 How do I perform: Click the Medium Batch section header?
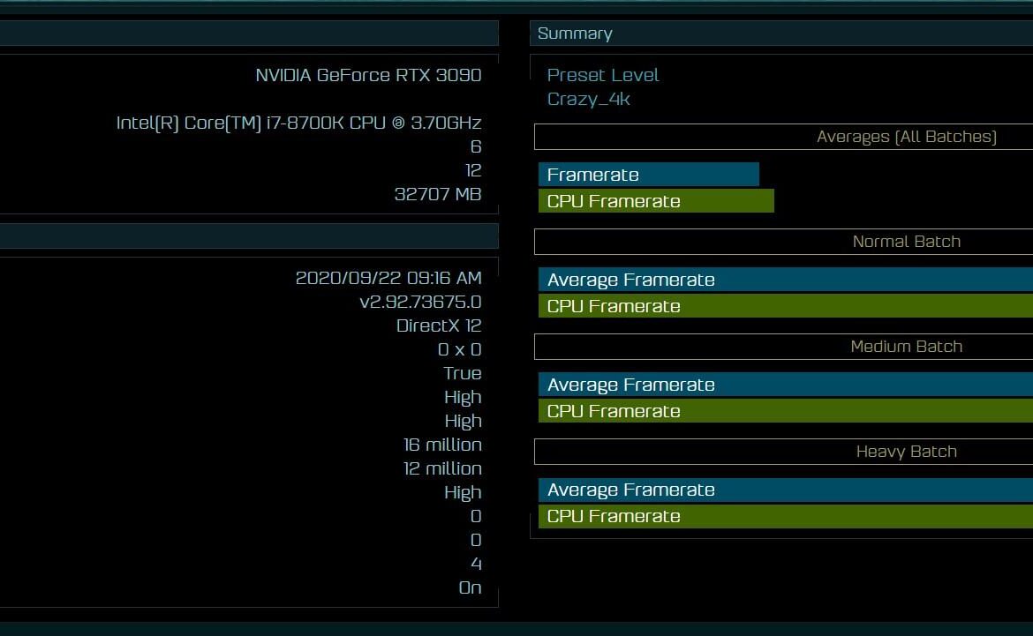click(907, 346)
